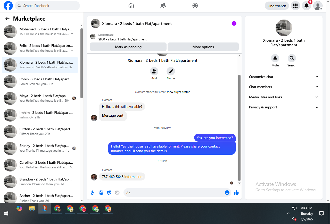Open the Shirley conversation
Viewport: 330px width, 224px height.
click(x=40, y=148)
